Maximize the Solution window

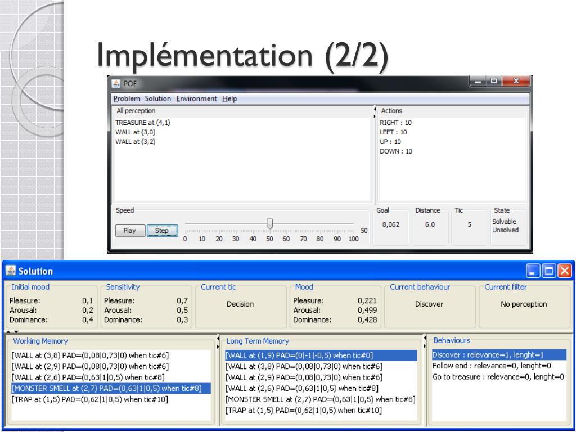point(549,271)
